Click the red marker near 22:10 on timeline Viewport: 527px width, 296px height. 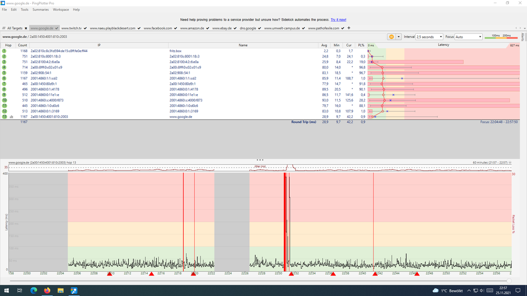[110, 274]
